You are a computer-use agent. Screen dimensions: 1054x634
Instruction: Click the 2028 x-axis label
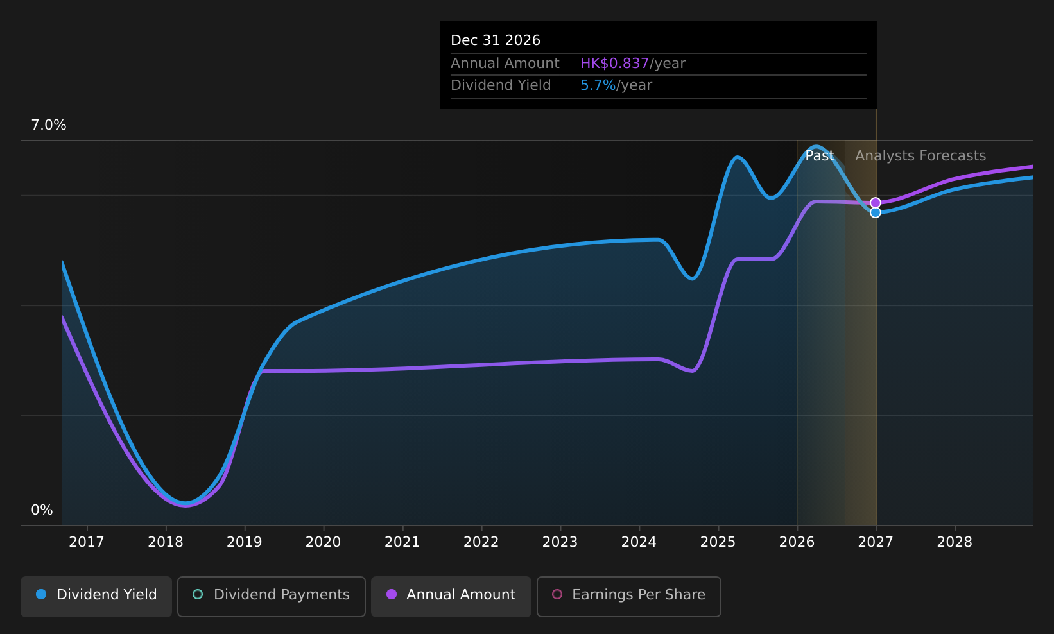point(955,542)
